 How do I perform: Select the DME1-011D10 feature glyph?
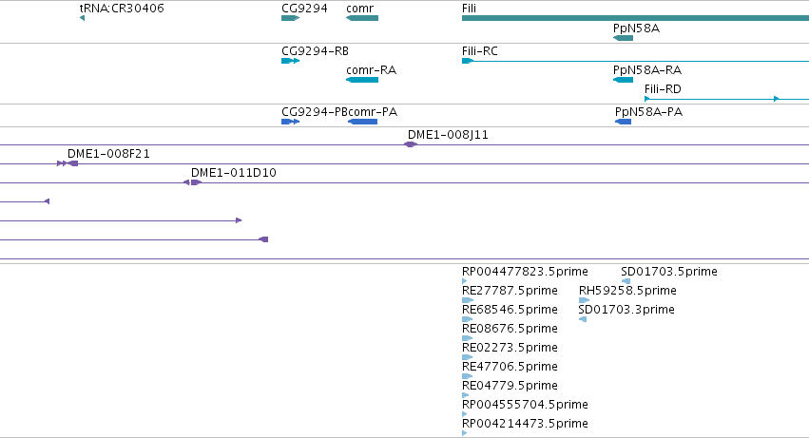pos(192,182)
